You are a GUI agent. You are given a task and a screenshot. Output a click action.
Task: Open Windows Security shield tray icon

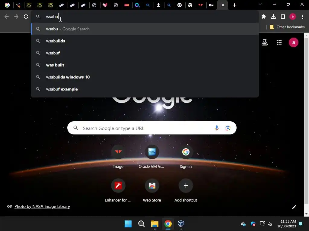pyautogui.click(x=253, y=224)
